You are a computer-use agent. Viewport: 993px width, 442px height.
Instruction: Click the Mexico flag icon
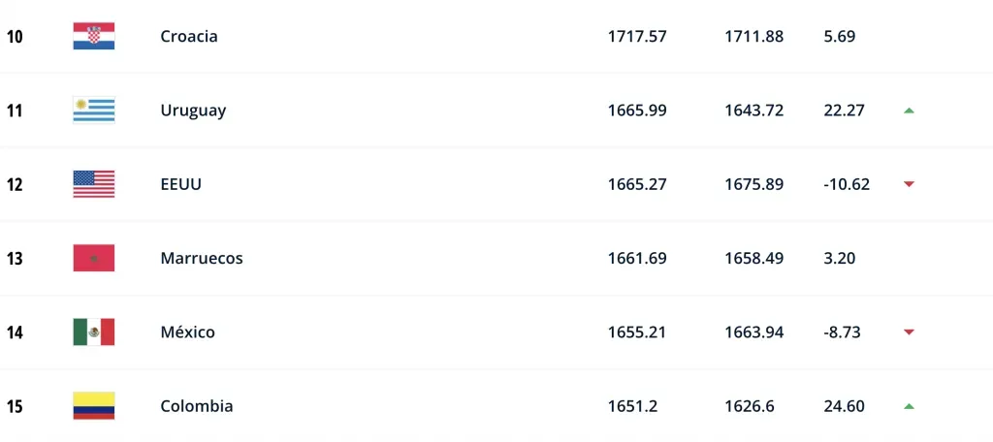(x=94, y=332)
